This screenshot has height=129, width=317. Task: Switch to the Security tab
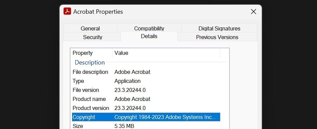tap(92, 37)
